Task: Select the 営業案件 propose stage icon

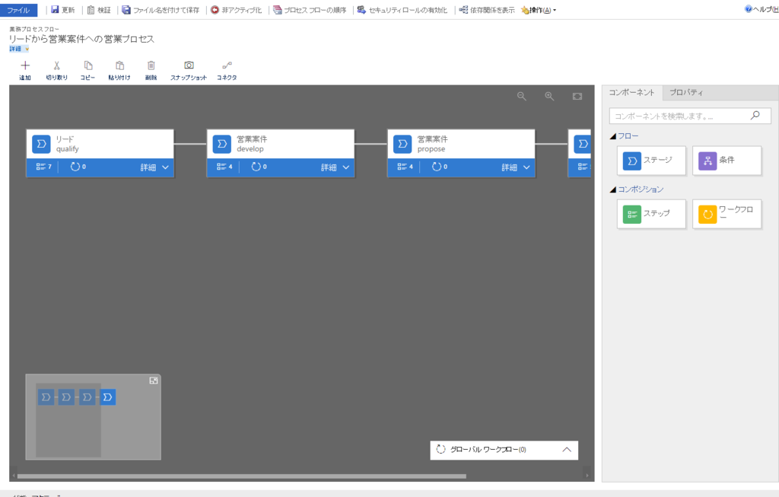Action: [x=403, y=144]
